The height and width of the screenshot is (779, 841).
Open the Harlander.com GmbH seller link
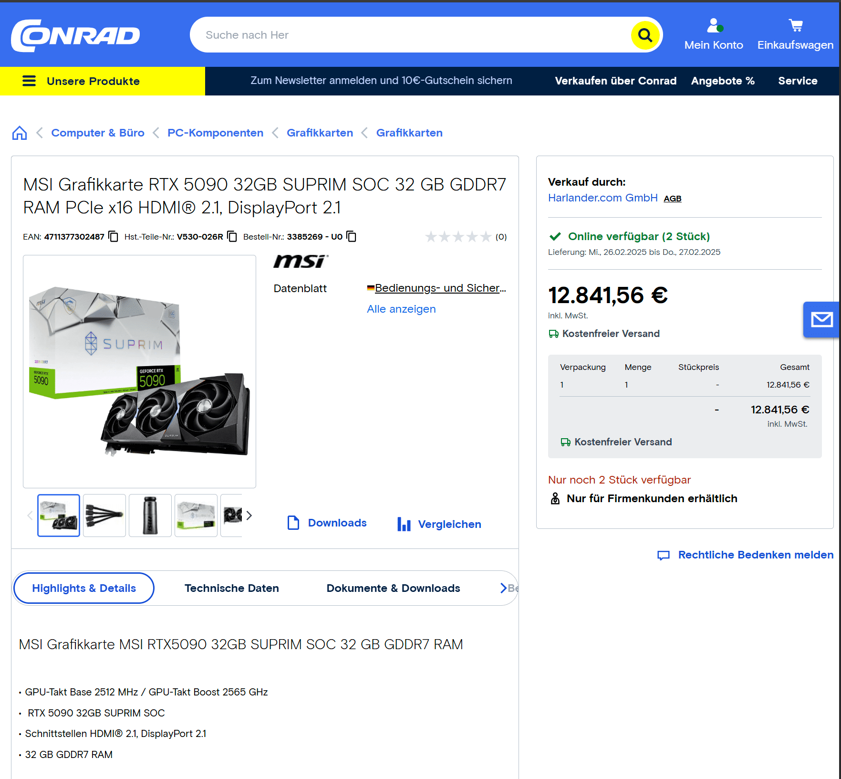[603, 198]
